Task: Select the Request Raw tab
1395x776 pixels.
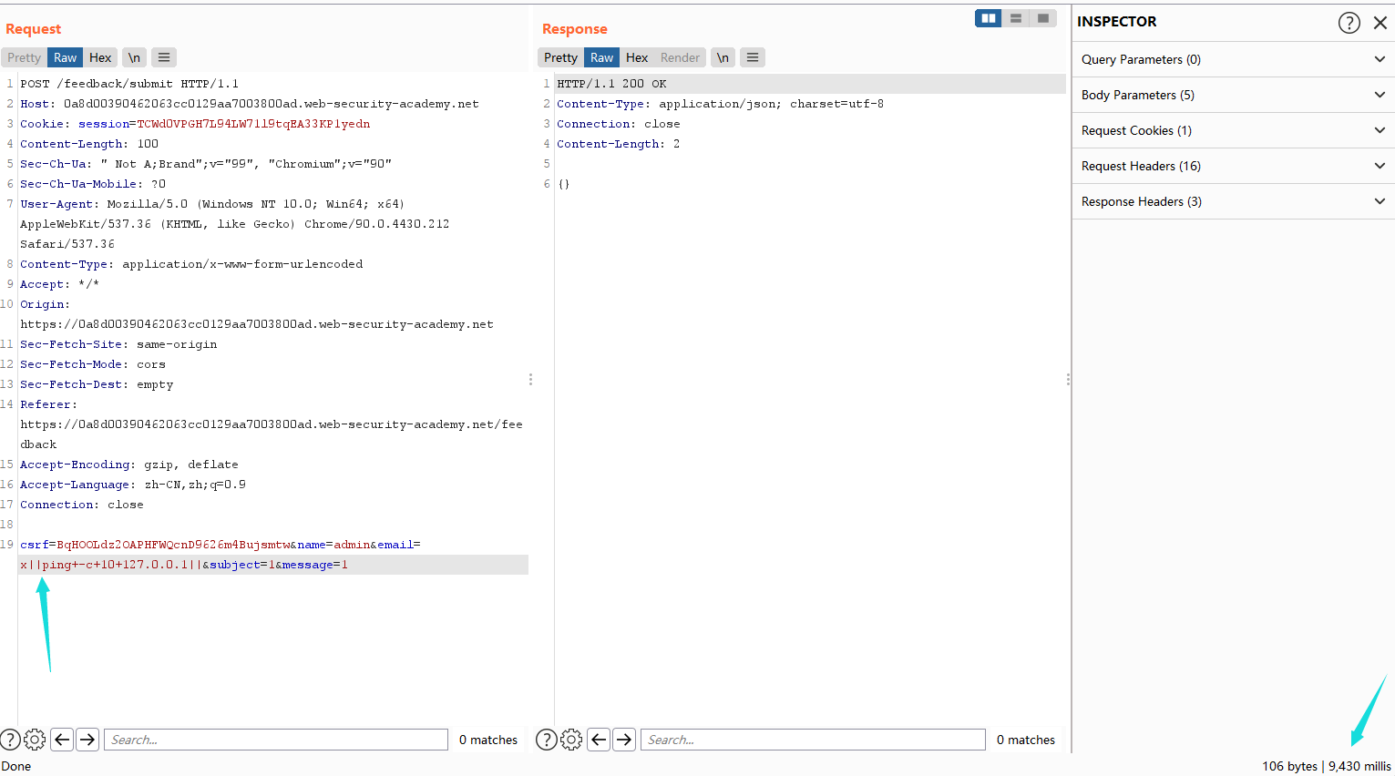Action: click(x=65, y=57)
